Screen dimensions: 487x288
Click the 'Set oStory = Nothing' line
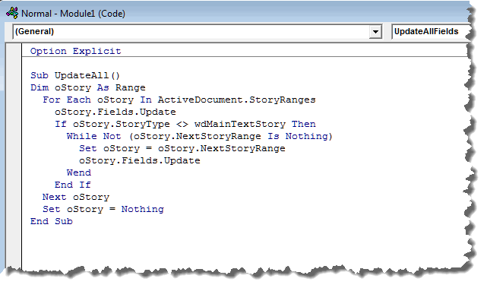pos(103,209)
